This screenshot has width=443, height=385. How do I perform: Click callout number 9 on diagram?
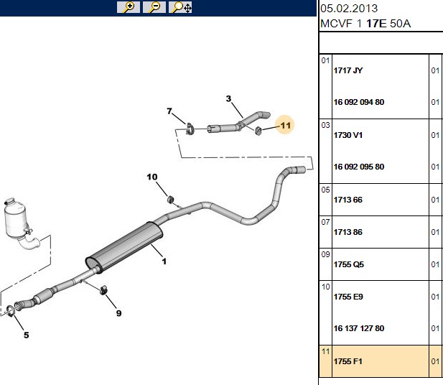pos(118,313)
